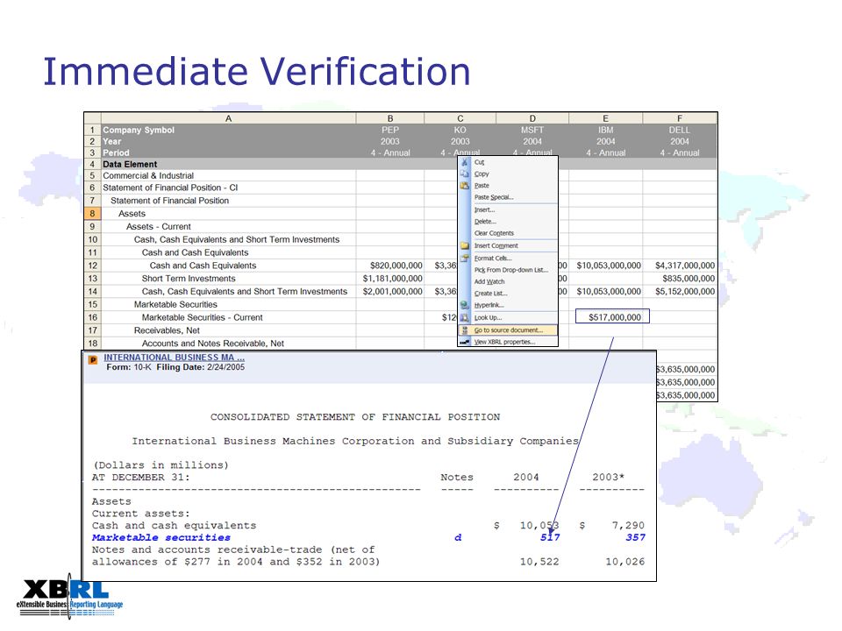This screenshot has width=842, height=631.
Task: Click the Insert Comment folder icon
Action: coord(465,245)
